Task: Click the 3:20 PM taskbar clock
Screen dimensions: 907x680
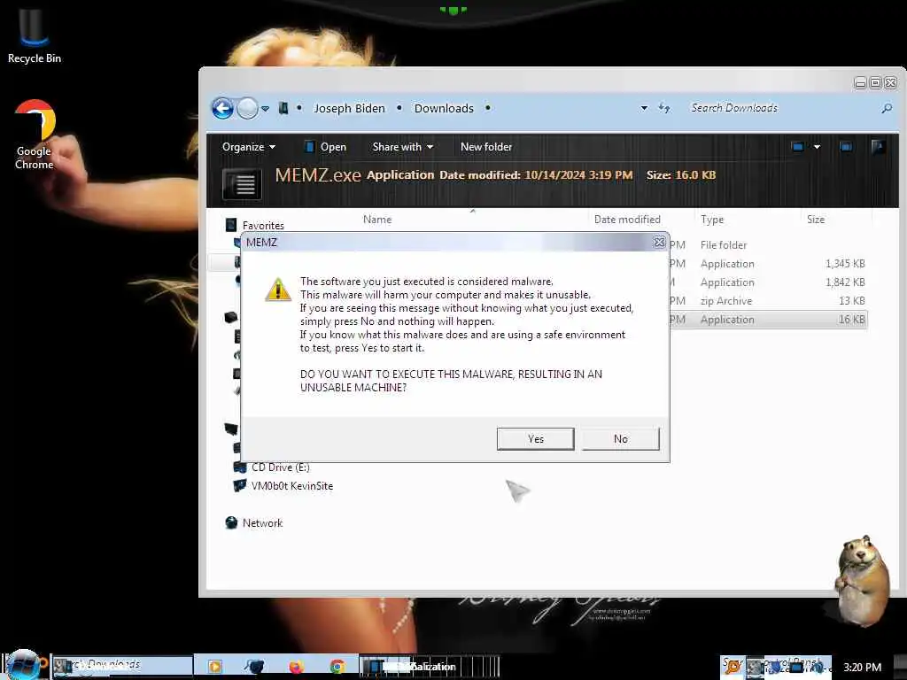Action: click(x=862, y=668)
